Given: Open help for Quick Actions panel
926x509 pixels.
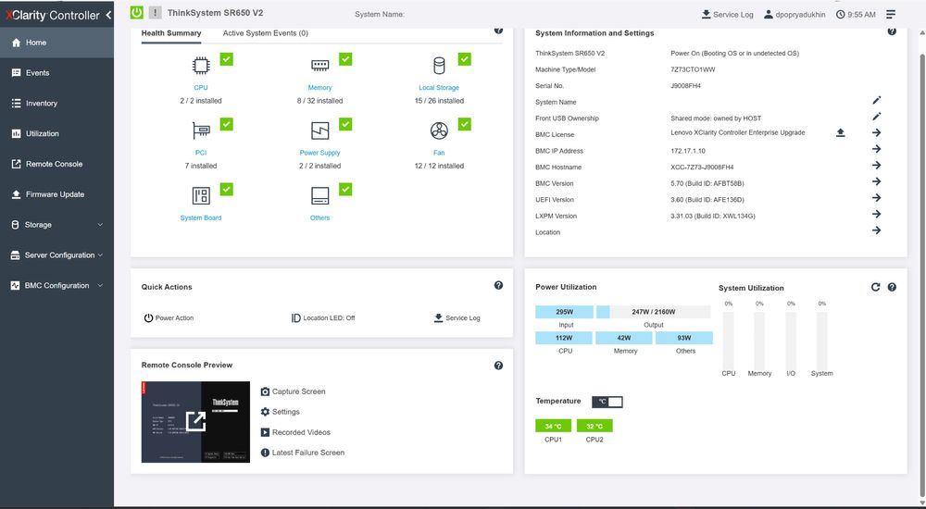Looking at the screenshot, I should (x=498, y=285).
